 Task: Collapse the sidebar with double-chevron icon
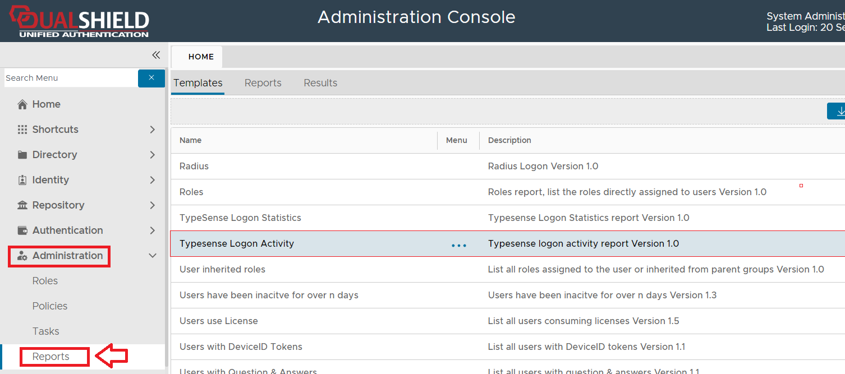pyautogui.click(x=156, y=55)
